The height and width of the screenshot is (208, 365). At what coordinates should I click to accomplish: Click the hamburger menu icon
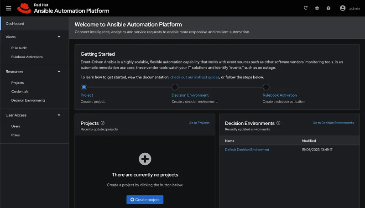tap(8, 8)
